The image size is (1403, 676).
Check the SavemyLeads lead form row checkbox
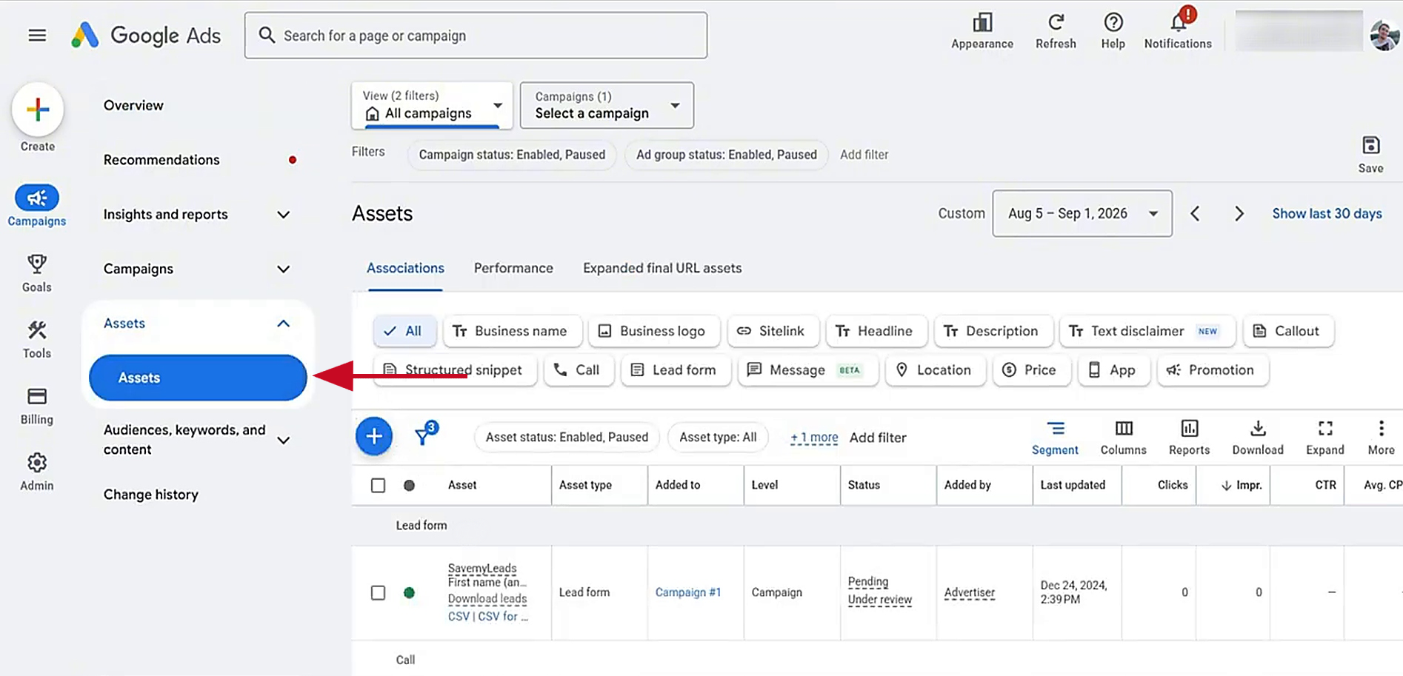(x=378, y=592)
